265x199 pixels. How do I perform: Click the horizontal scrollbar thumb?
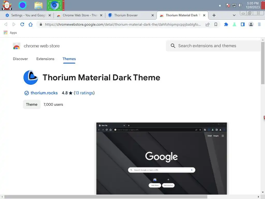click(x=106, y=197)
